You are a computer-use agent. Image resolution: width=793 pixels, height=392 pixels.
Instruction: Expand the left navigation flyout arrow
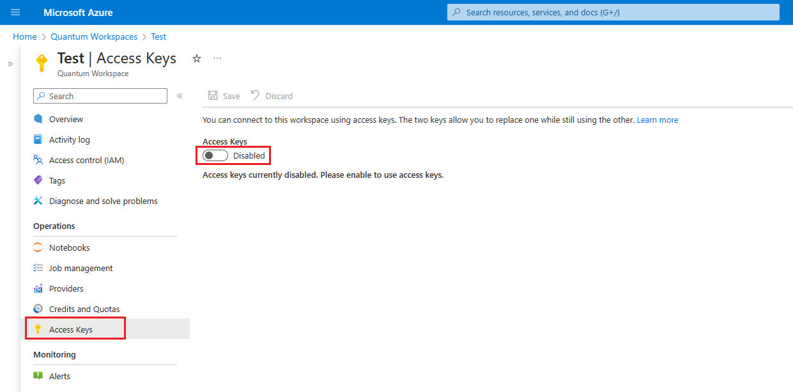(10, 64)
